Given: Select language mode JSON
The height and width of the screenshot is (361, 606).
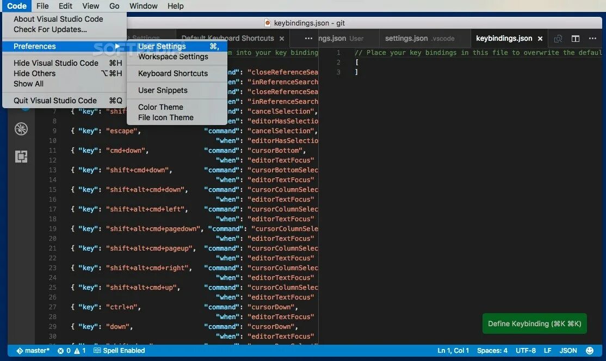Looking at the screenshot, I should tap(568, 351).
